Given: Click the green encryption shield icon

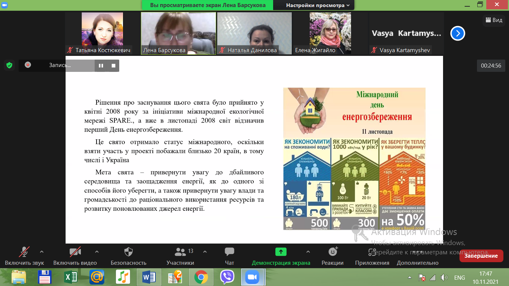Looking at the screenshot, I should coord(9,66).
